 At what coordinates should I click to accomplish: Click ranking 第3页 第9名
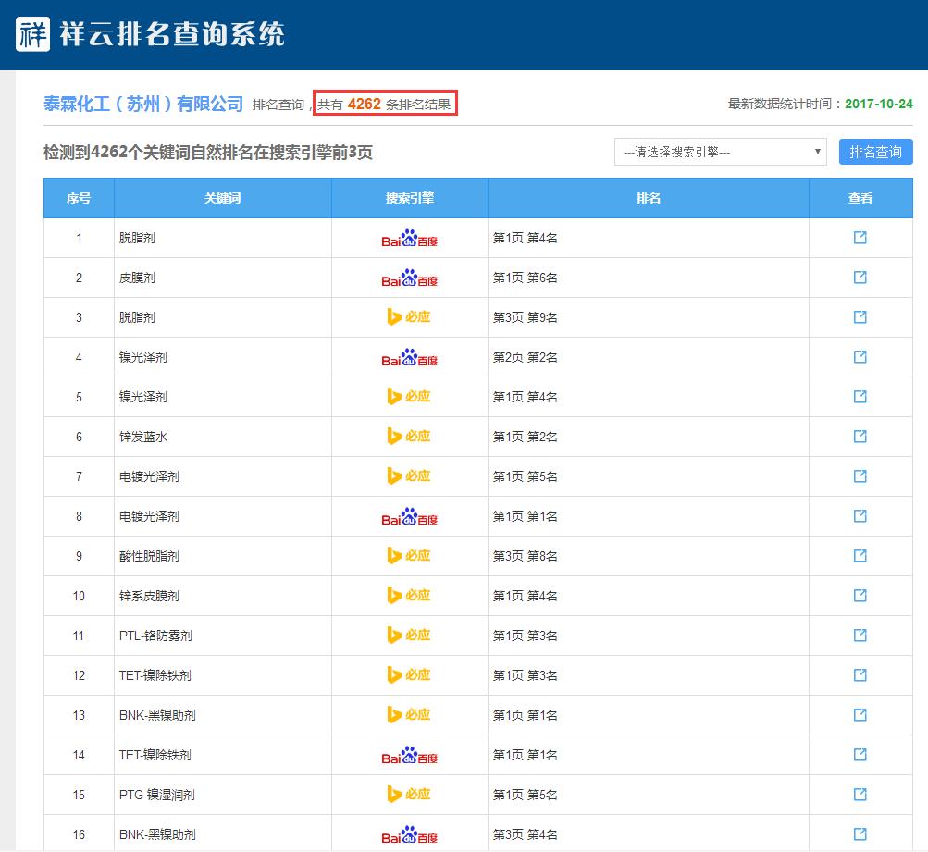click(x=525, y=317)
